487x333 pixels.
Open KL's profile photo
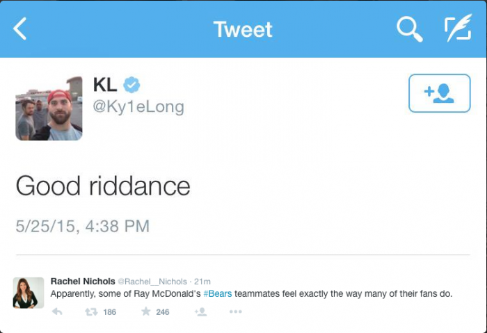point(49,108)
